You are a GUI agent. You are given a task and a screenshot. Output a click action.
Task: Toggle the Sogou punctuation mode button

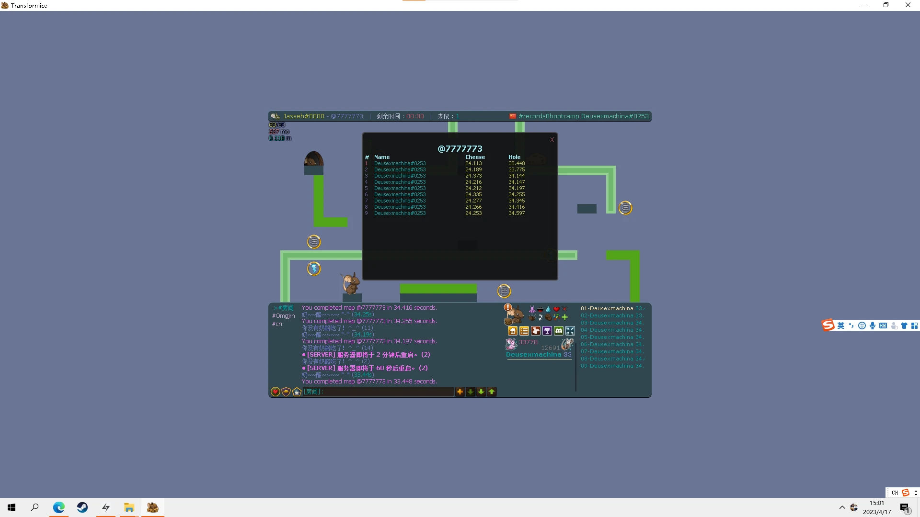click(851, 326)
